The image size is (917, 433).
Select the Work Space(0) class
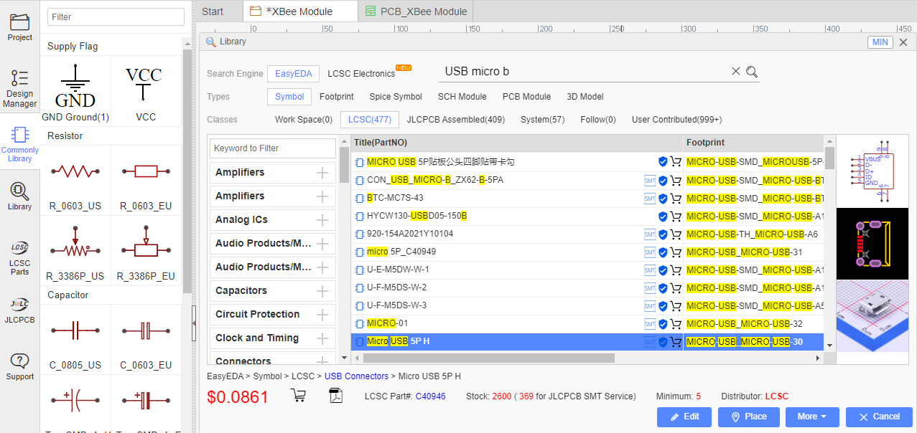304,120
